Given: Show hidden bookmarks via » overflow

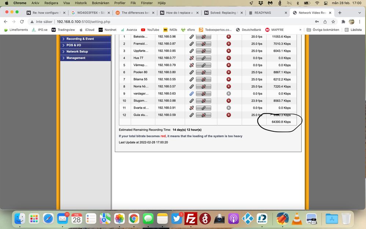Looking at the screenshot, I should [300, 30].
